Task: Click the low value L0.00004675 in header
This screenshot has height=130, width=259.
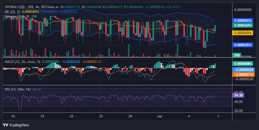Action: click(113, 7)
